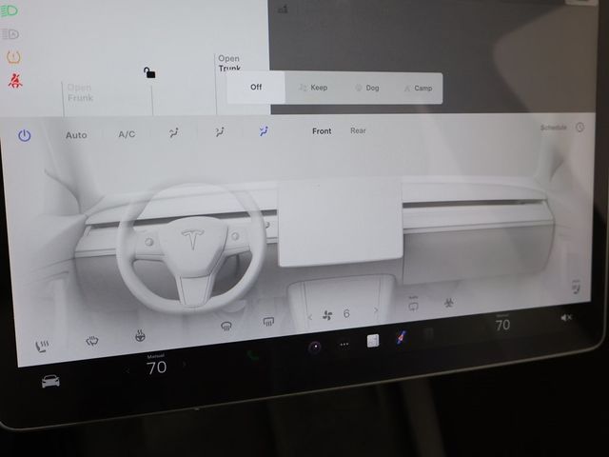Tap passenger temperature 70 display
This screenshot has width=609, height=457.
pyautogui.click(x=502, y=325)
